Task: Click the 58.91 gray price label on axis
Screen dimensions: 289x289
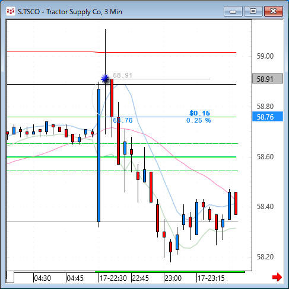Action: coord(268,79)
